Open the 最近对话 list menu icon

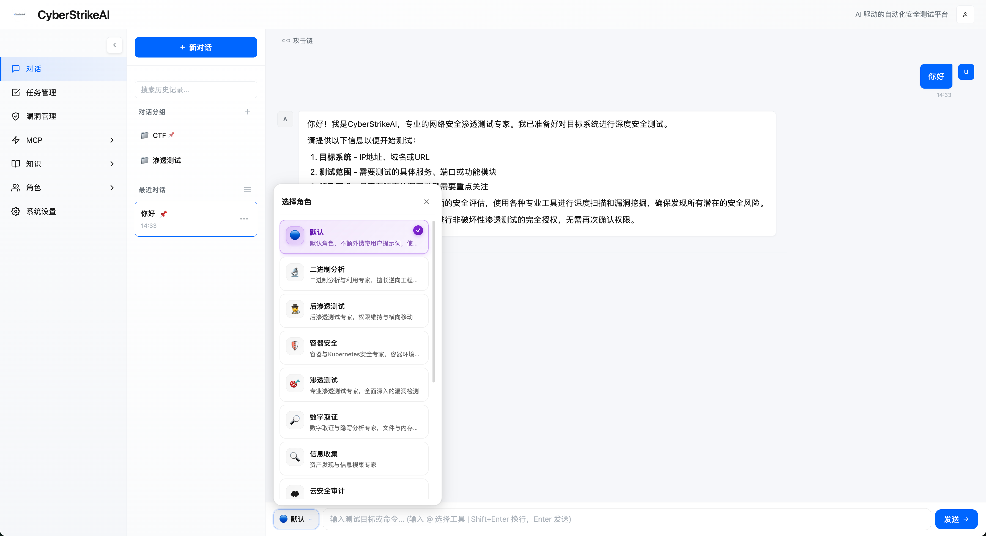[x=247, y=190]
